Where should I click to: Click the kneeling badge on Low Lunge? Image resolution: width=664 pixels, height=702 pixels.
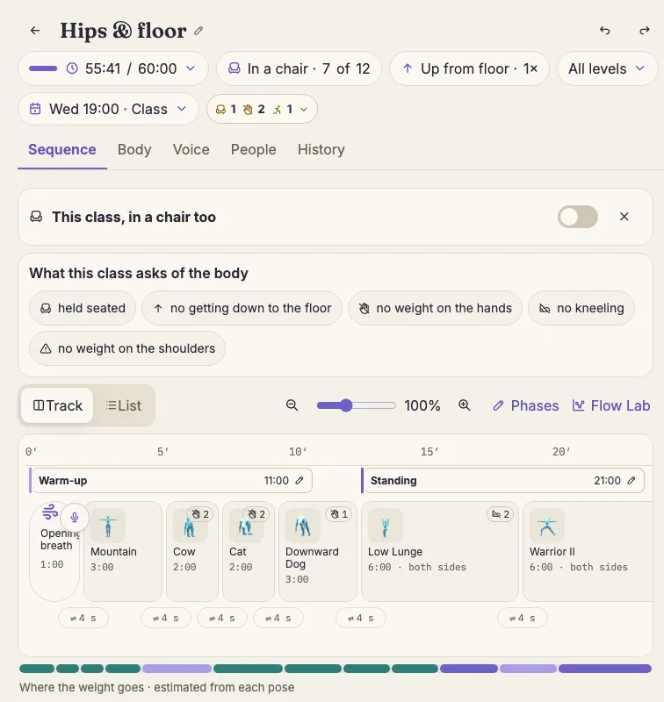tap(501, 514)
